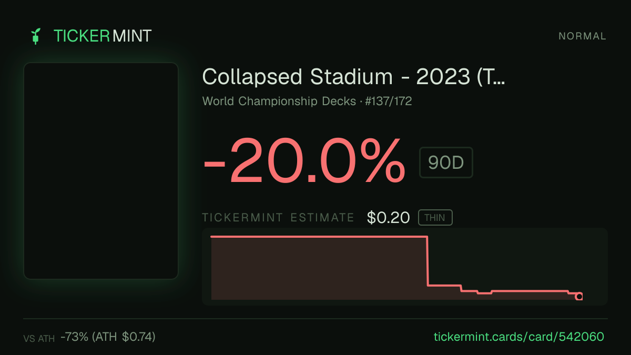Image resolution: width=631 pixels, height=355 pixels.
Task: Click the latest data point circle on chart
Action: coord(579,297)
